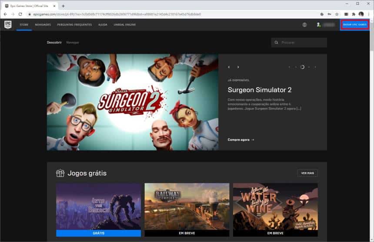Go back in browser history
The width and height of the screenshot is (374, 242).
click(x=5, y=14)
